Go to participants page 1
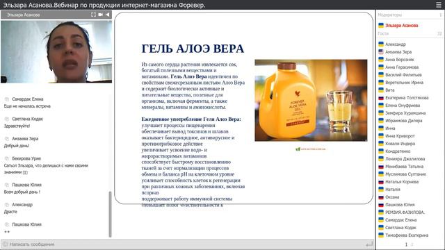 pyautogui.click(x=406, y=244)
